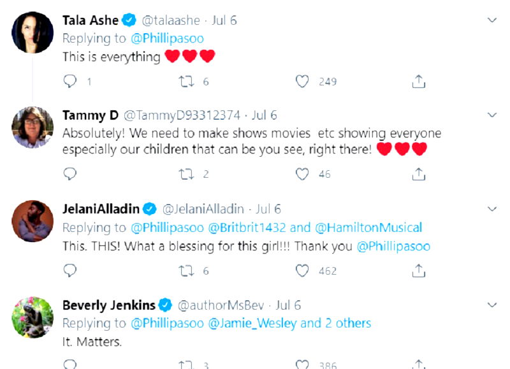Share Tammy D's tweet

click(419, 173)
